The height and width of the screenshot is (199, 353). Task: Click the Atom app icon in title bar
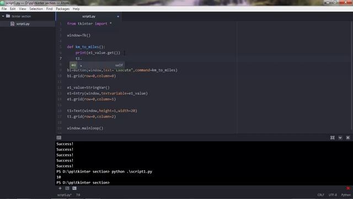tap(2, 3)
